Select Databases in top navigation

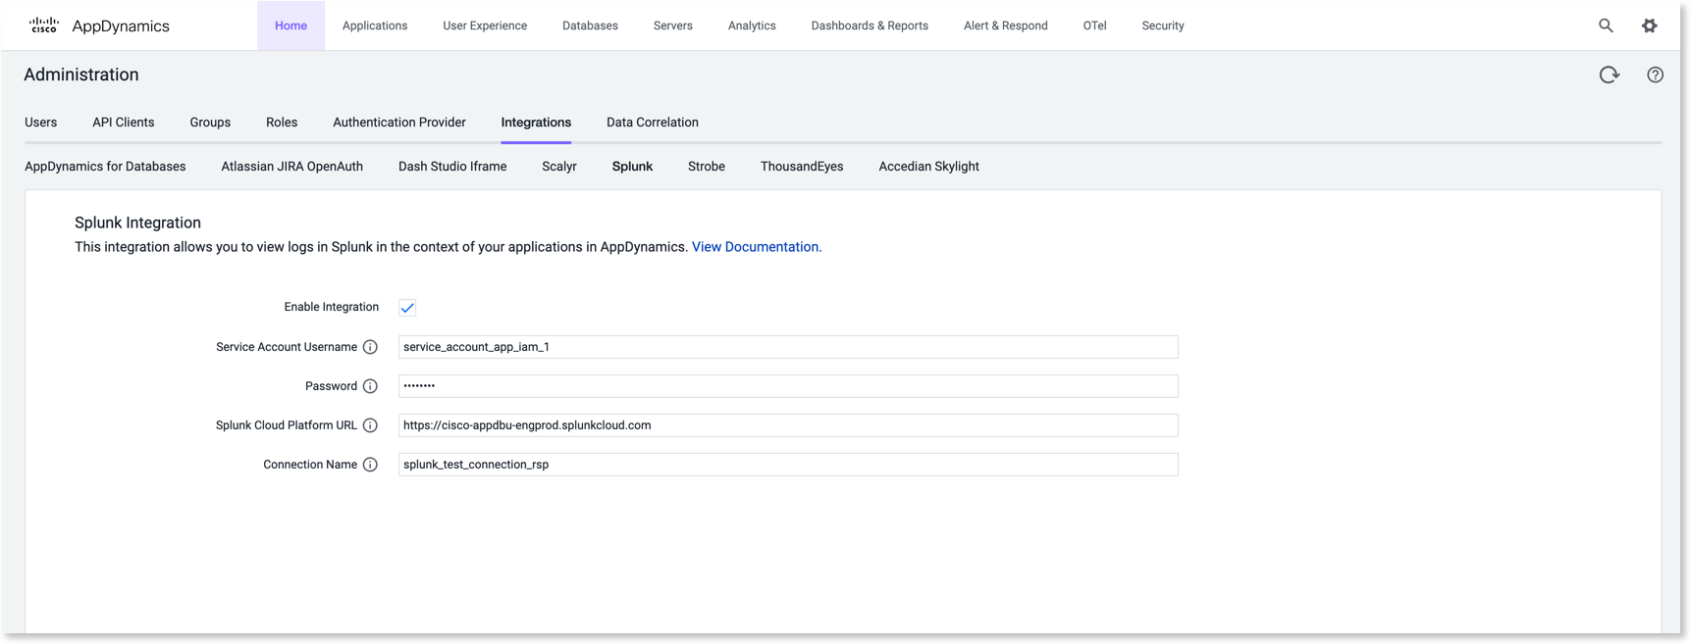tap(590, 25)
